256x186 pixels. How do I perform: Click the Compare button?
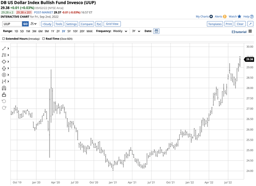click(x=86, y=24)
